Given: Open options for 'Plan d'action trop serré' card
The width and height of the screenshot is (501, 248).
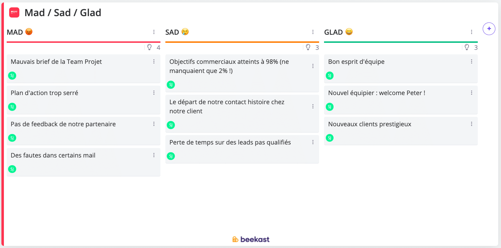Looking at the screenshot, I should [x=154, y=93].
